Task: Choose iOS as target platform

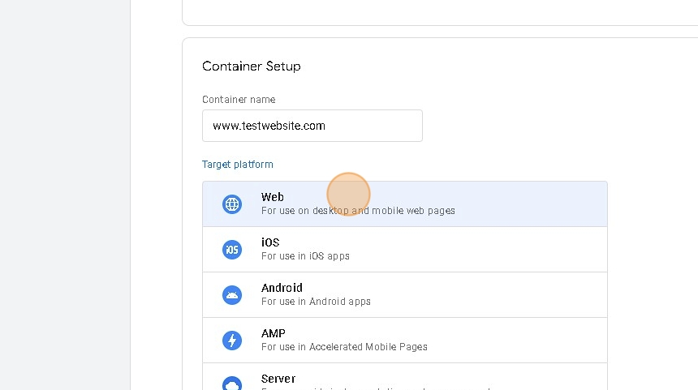Action: pyautogui.click(x=270, y=242)
